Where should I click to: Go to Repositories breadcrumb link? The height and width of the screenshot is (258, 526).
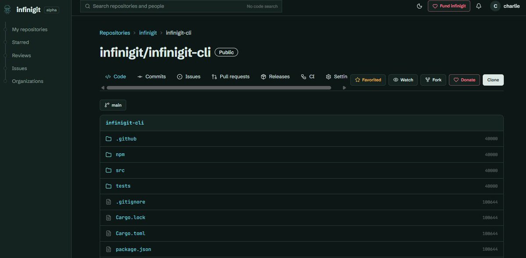[115, 33]
